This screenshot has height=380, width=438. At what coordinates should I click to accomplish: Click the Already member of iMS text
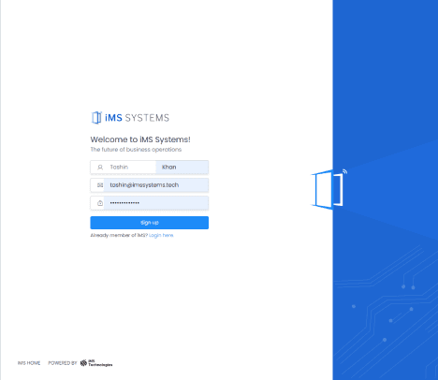pos(119,235)
